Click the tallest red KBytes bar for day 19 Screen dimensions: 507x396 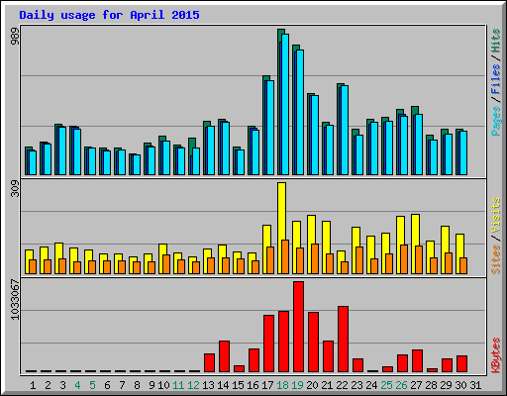point(298,327)
